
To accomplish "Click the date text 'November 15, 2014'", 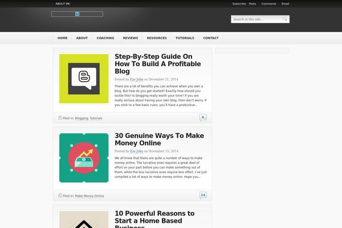I will point(164,151).
